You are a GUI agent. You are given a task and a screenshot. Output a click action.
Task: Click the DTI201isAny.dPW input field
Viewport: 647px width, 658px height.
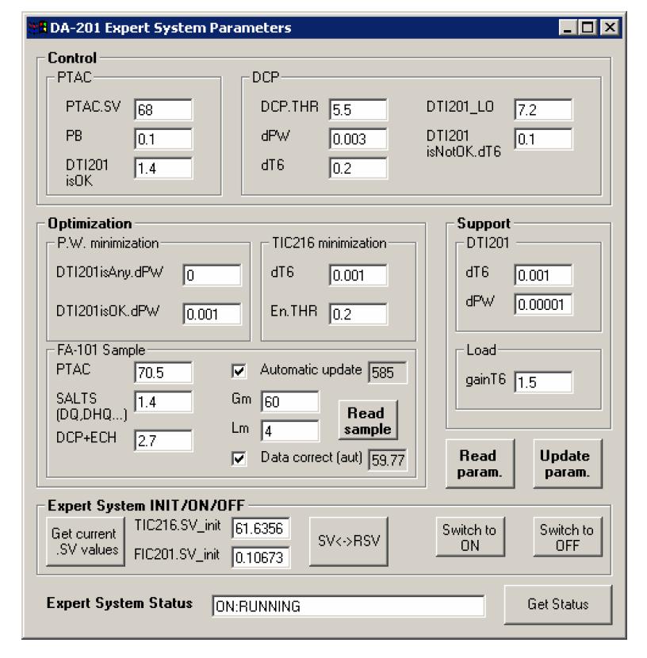click(212, 275)
